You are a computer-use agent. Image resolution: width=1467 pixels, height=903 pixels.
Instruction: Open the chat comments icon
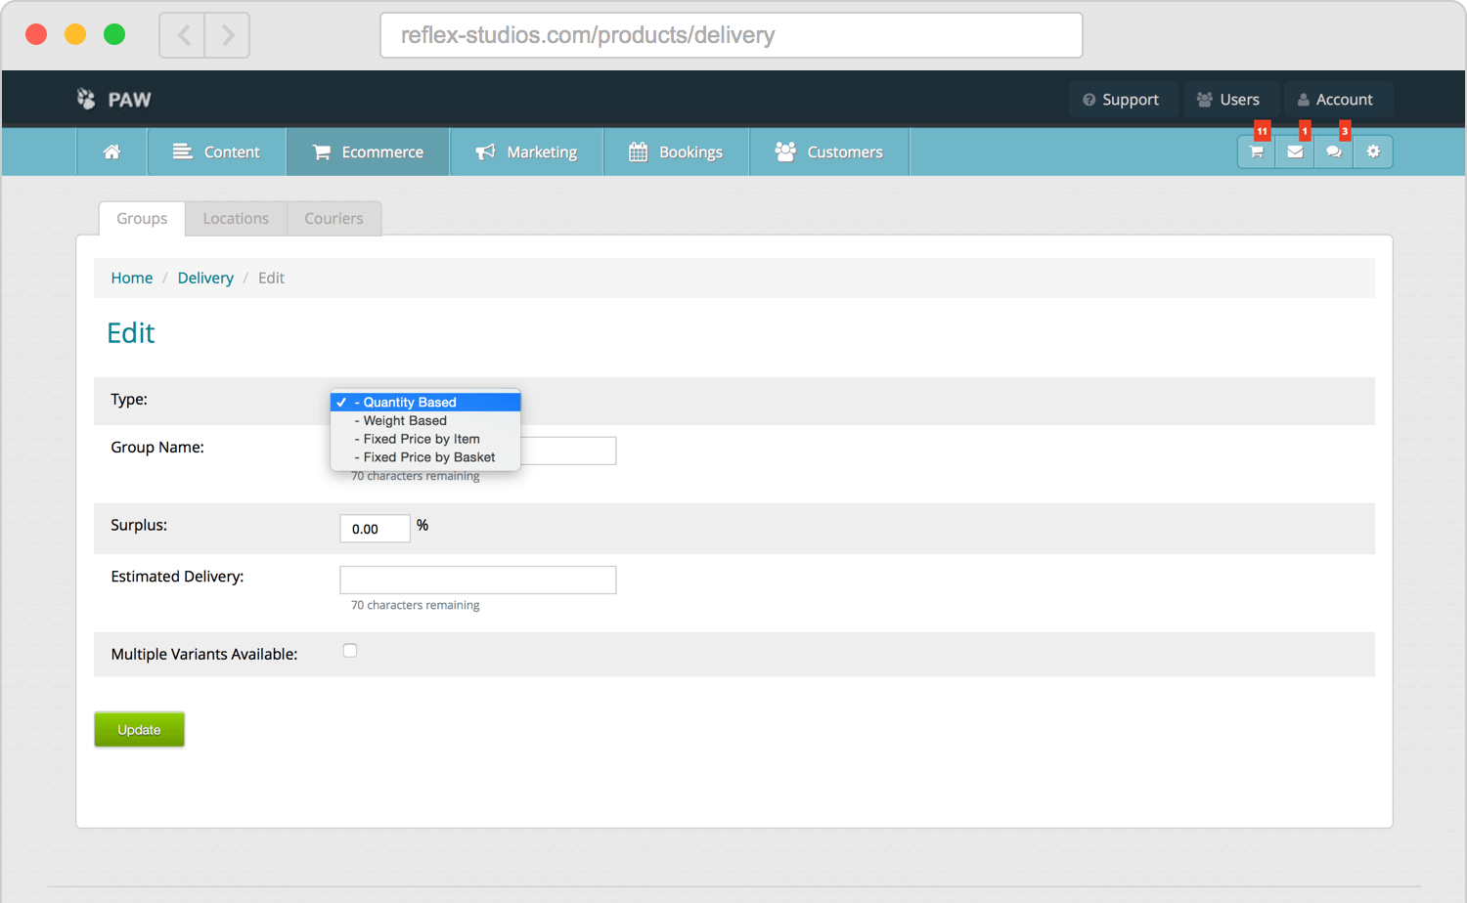(1334, 151)
